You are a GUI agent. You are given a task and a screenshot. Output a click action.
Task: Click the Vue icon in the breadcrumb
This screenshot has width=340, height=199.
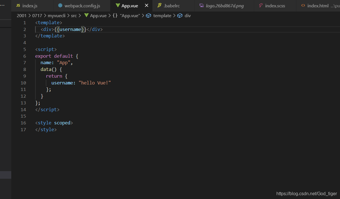[86, 16]
